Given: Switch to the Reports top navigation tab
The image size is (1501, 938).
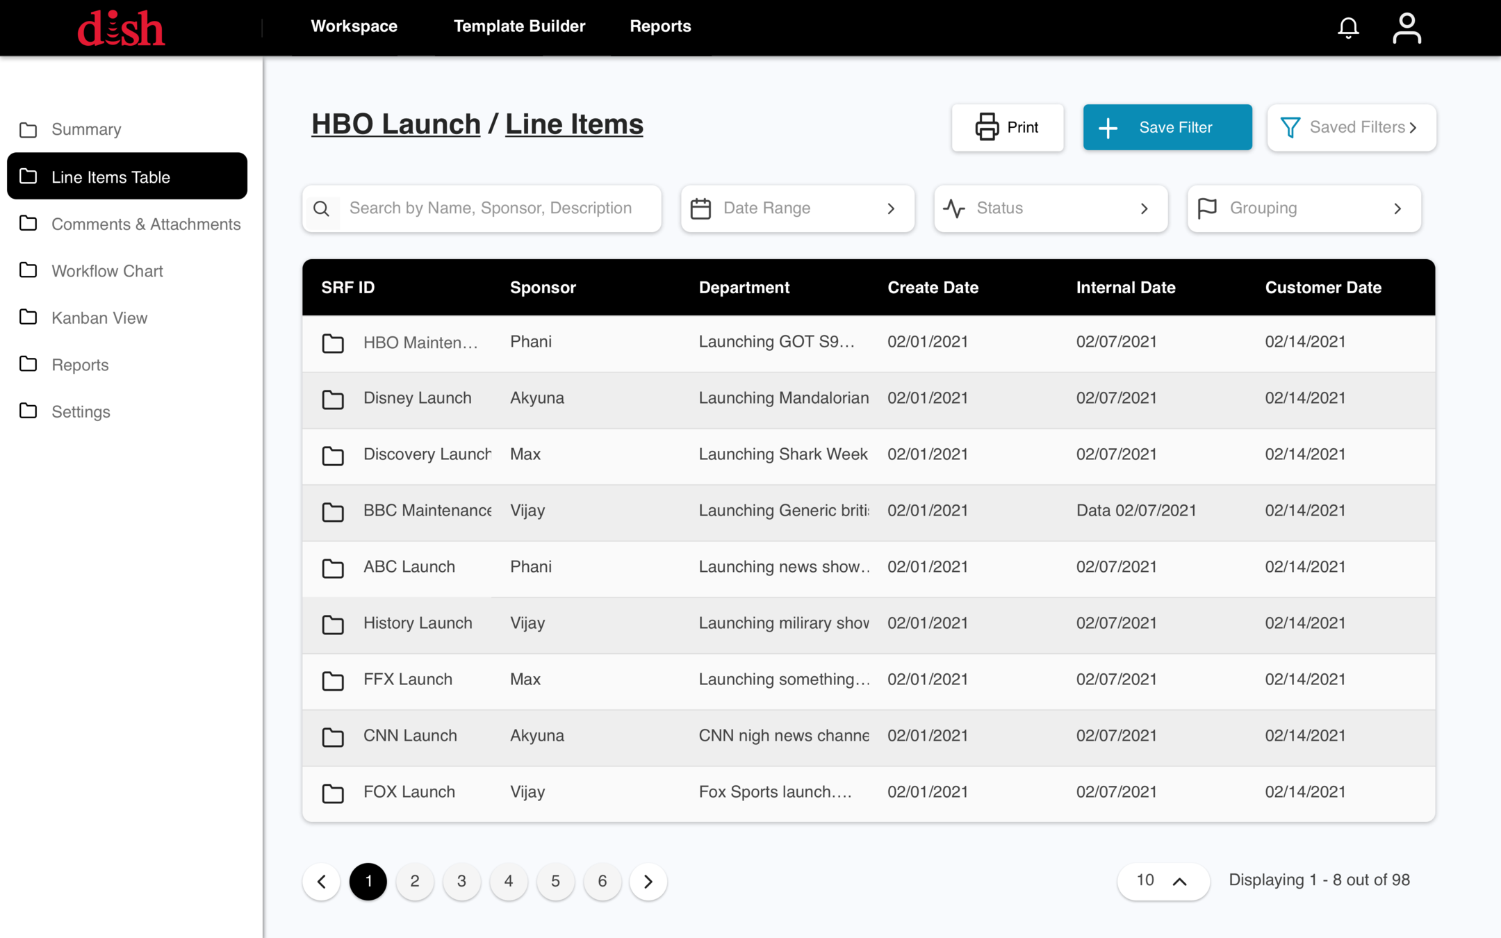Looking at the screenshot, I should point(660,26).
